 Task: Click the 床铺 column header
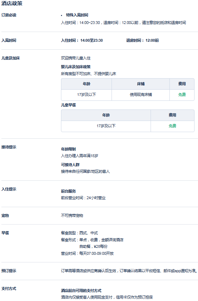tap(141, 84)
